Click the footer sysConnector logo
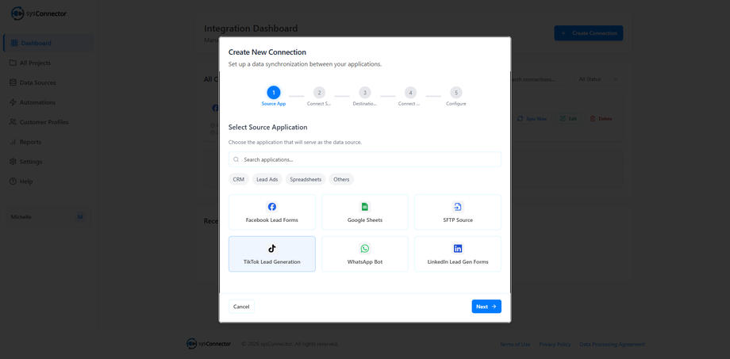 click(x=209, y=344)
